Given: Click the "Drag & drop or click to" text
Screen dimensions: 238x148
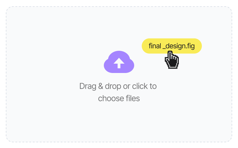Looking at the screenshot, I should [x=118, y=86].
